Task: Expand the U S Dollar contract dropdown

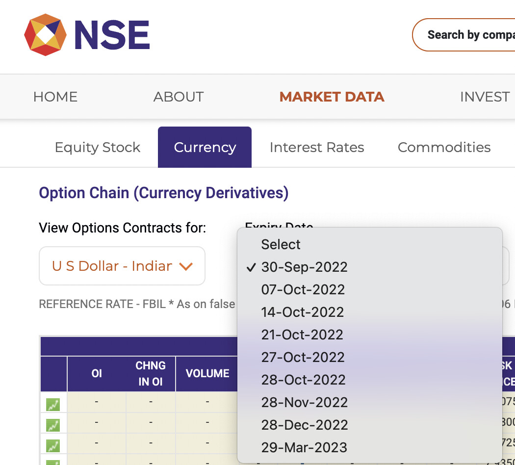Action: tap(122, 266)
